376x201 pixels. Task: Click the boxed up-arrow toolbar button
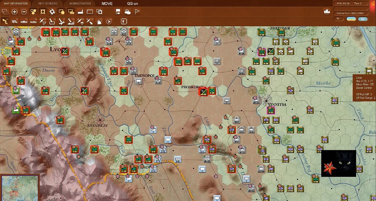pos(124,21)
